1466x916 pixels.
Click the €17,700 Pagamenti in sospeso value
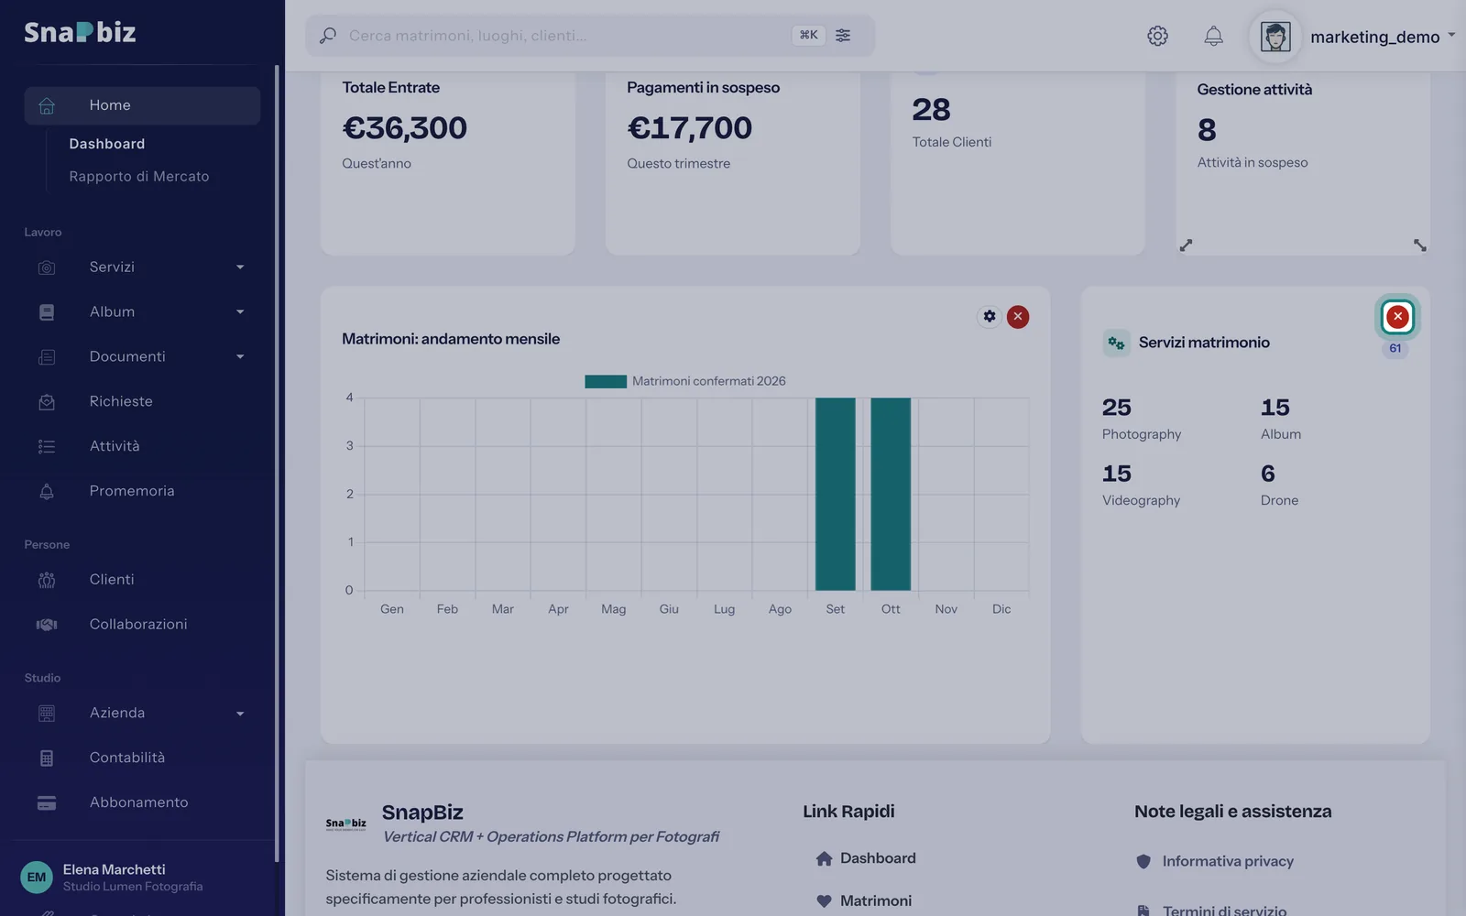(x=690, y=127)
